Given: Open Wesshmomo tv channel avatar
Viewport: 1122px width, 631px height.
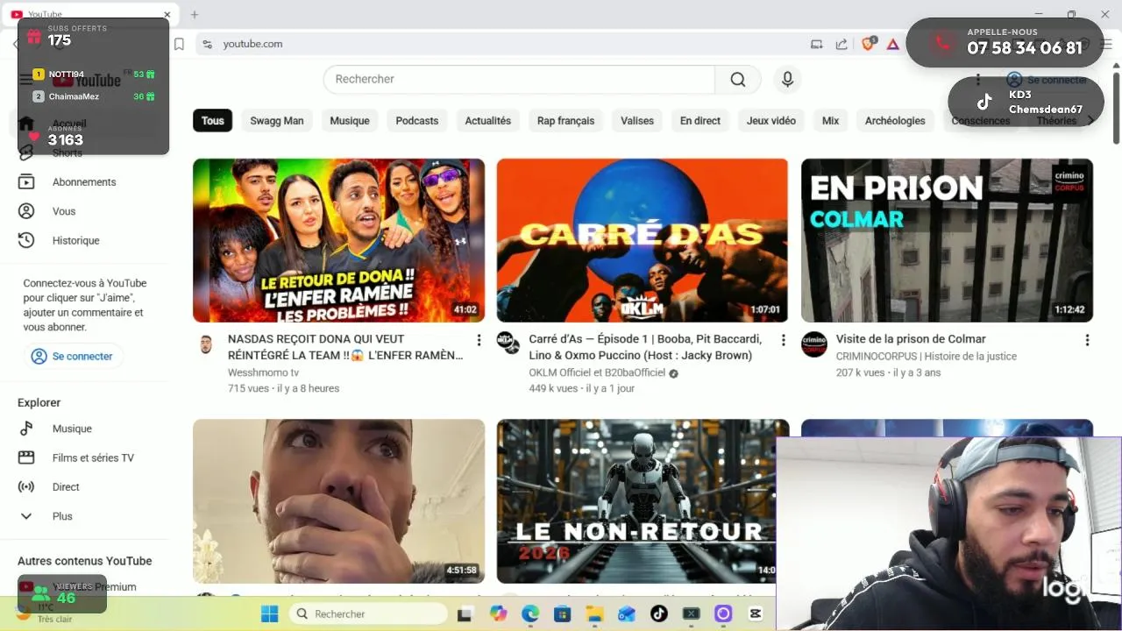Looking at the screenshot, I should point(206,344).
